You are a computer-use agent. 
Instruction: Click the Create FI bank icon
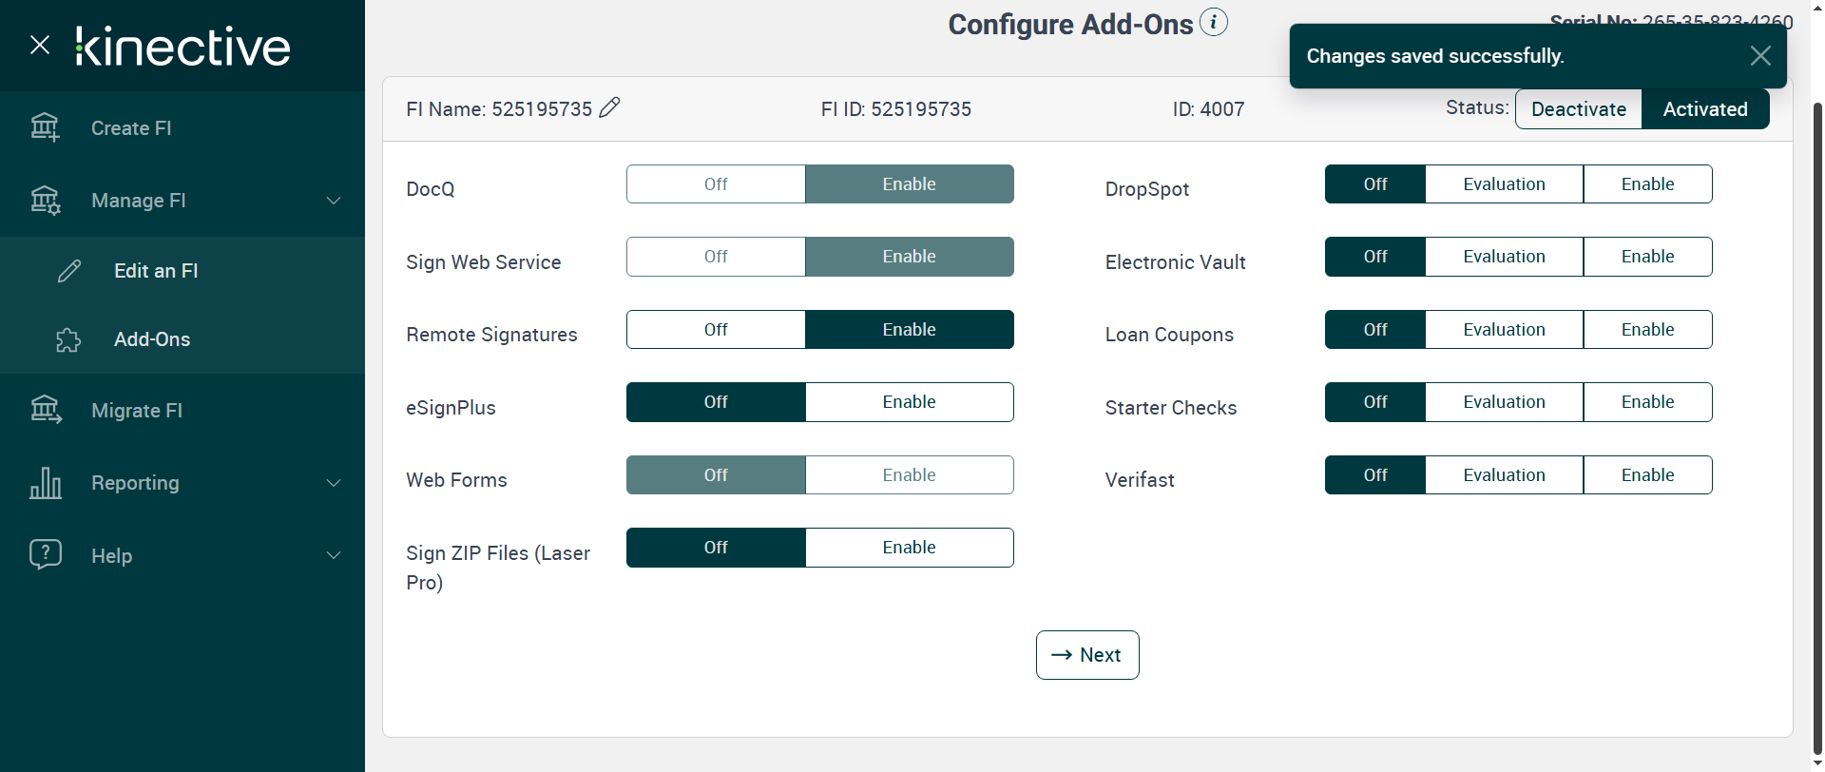click(45, 127)
